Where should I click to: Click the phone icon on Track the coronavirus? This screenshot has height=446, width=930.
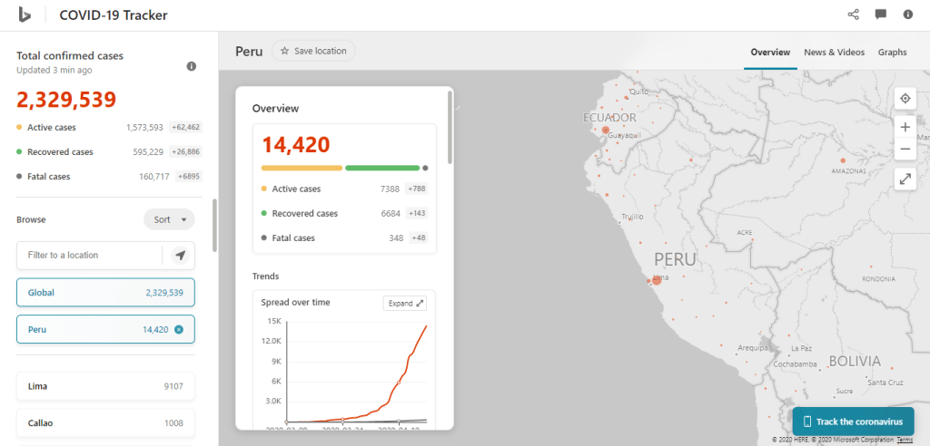tap(807, 422)
